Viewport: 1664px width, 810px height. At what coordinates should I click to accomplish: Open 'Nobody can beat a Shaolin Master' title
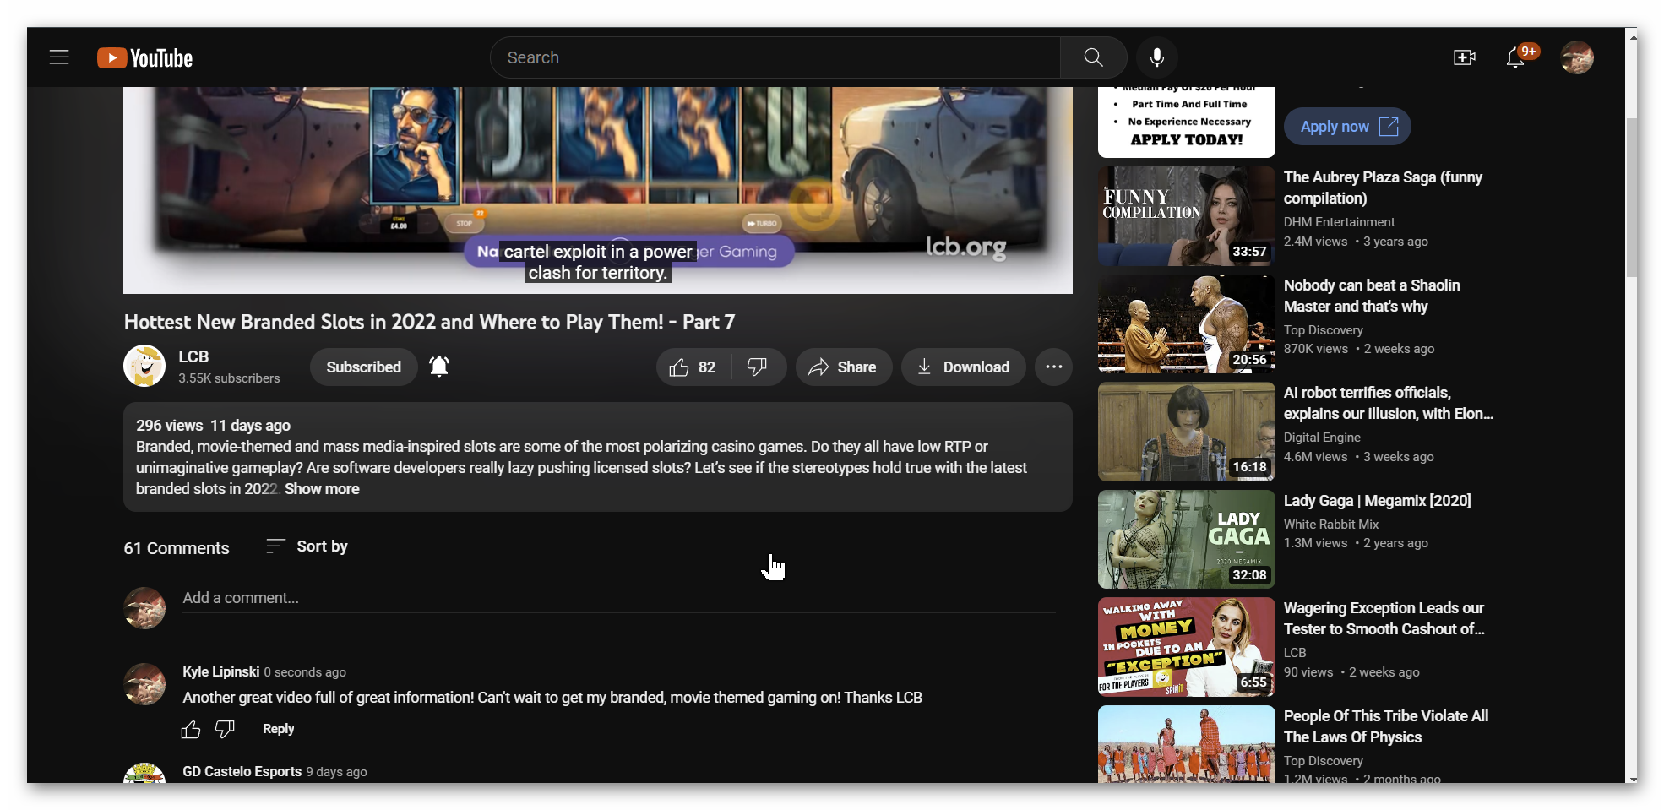click(1372, 296)
